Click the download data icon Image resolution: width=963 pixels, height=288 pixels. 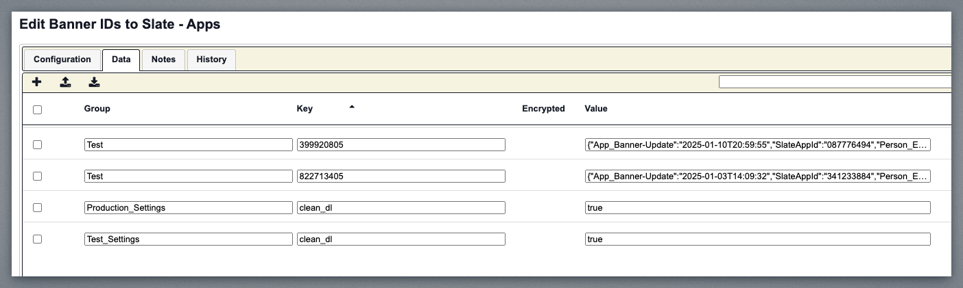tap(94, 83)
